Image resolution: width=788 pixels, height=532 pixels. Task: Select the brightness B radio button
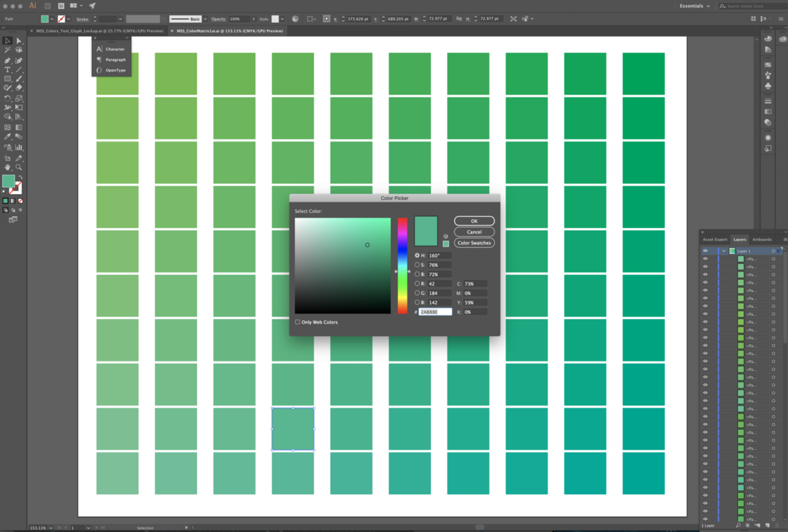417,274
